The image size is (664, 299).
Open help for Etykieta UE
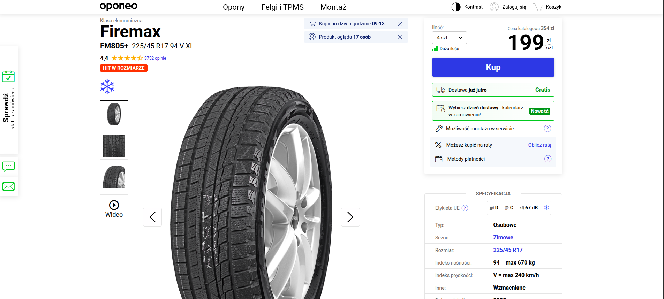465,208
